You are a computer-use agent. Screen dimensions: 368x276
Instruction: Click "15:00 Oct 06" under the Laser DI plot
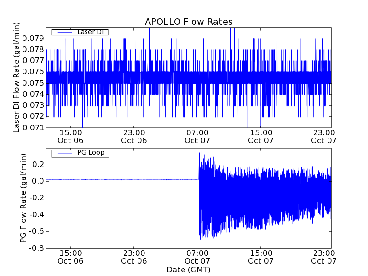70,137
